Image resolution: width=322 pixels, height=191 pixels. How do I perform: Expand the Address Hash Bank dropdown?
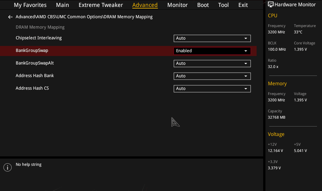[x=212, y=76]
